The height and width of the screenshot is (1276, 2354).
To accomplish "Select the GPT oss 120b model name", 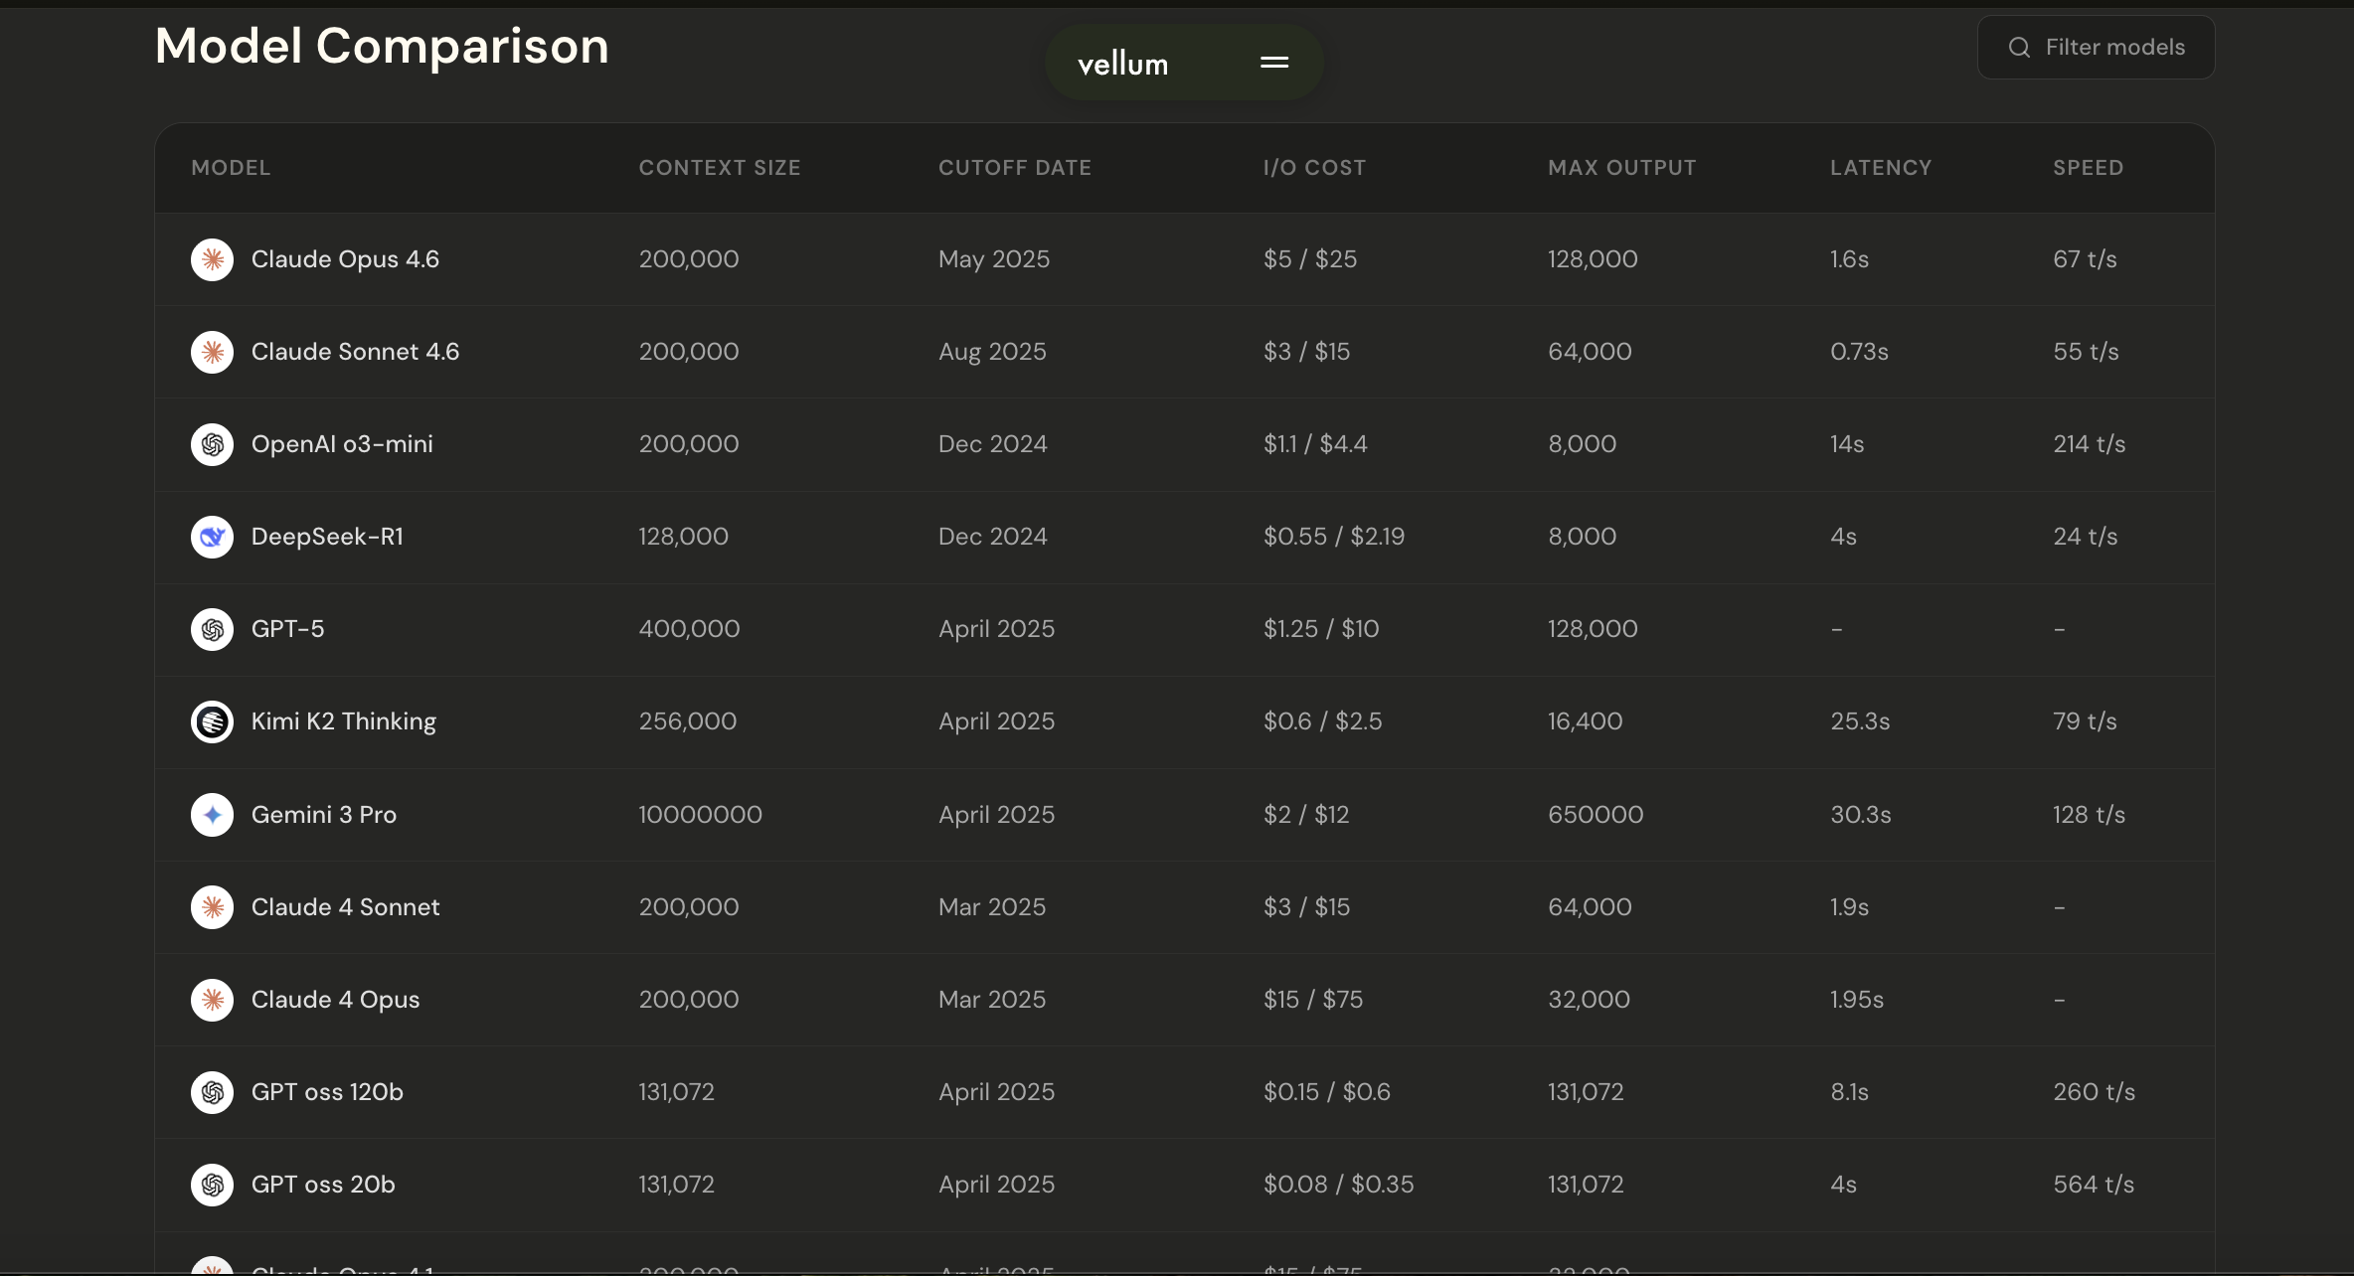I will 327,1092.
